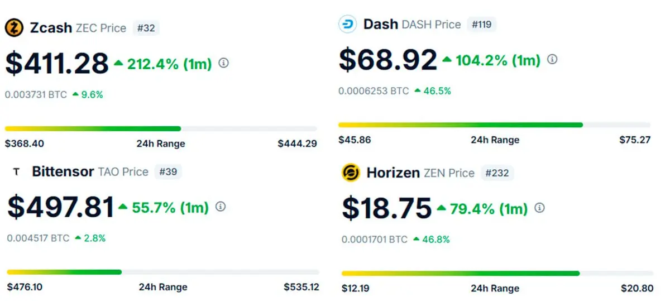Click the Zcash coin logo icon
The height and width of the screenshot is (301, 670).
[x=14, y=27]
